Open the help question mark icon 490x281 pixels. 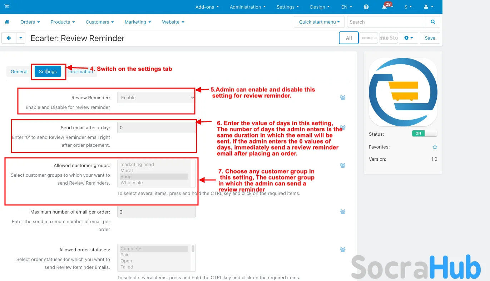pos(366,7)
